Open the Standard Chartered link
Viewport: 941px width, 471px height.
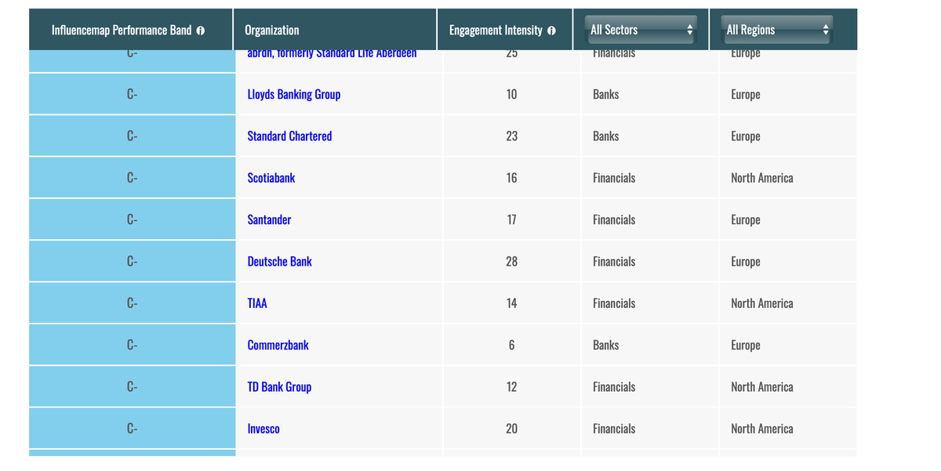tap(289, 136)
